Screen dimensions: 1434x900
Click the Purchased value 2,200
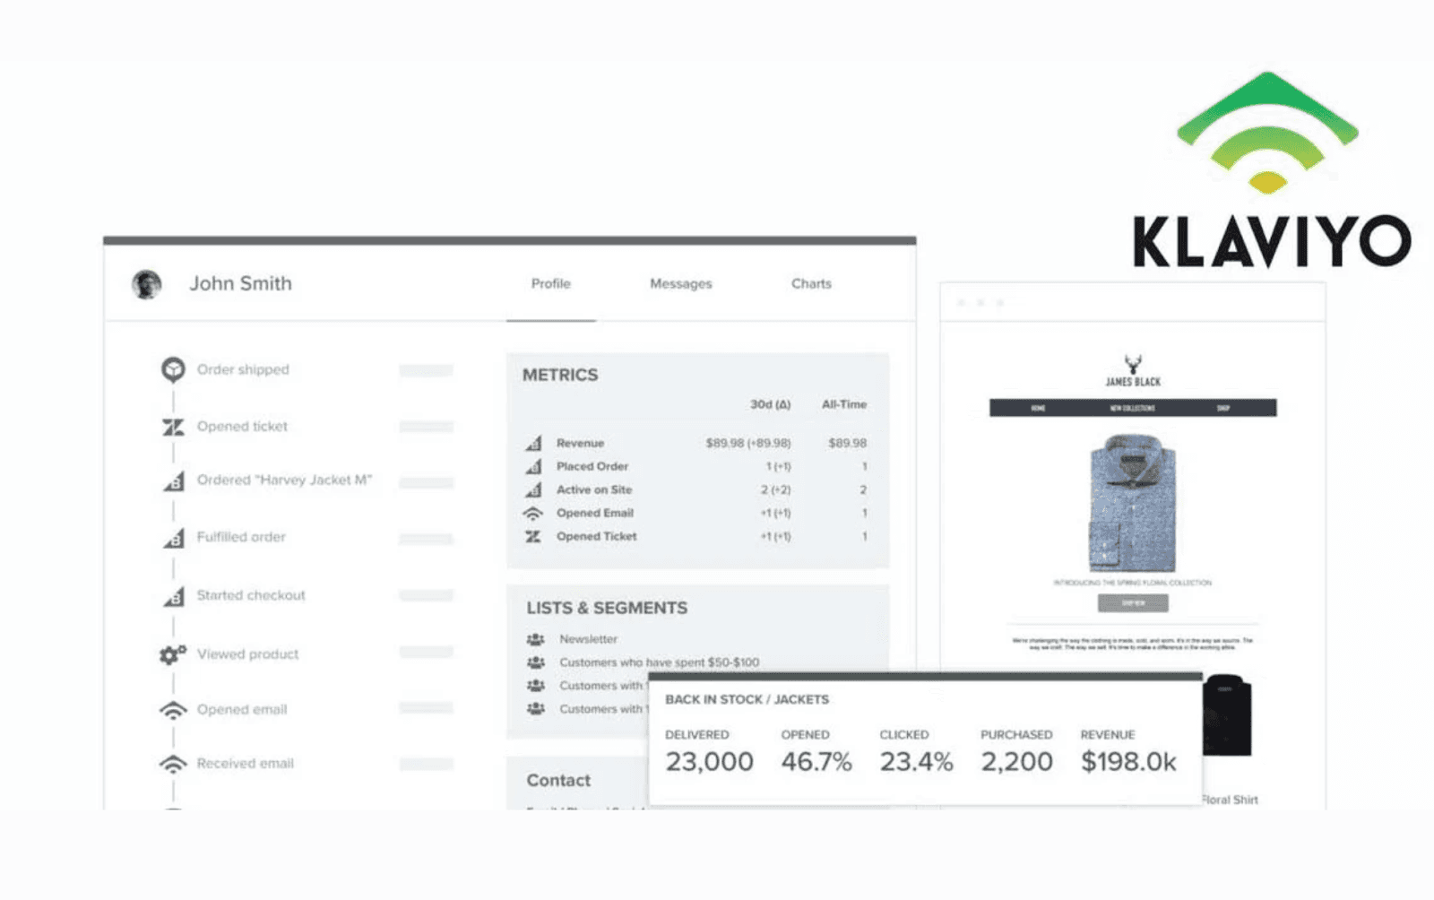[x=1016, y=762]
